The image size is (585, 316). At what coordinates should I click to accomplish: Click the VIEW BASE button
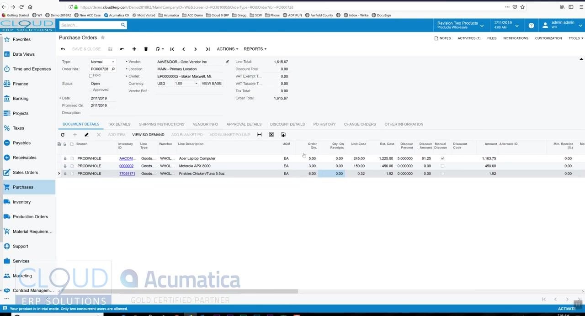point(212,84)
